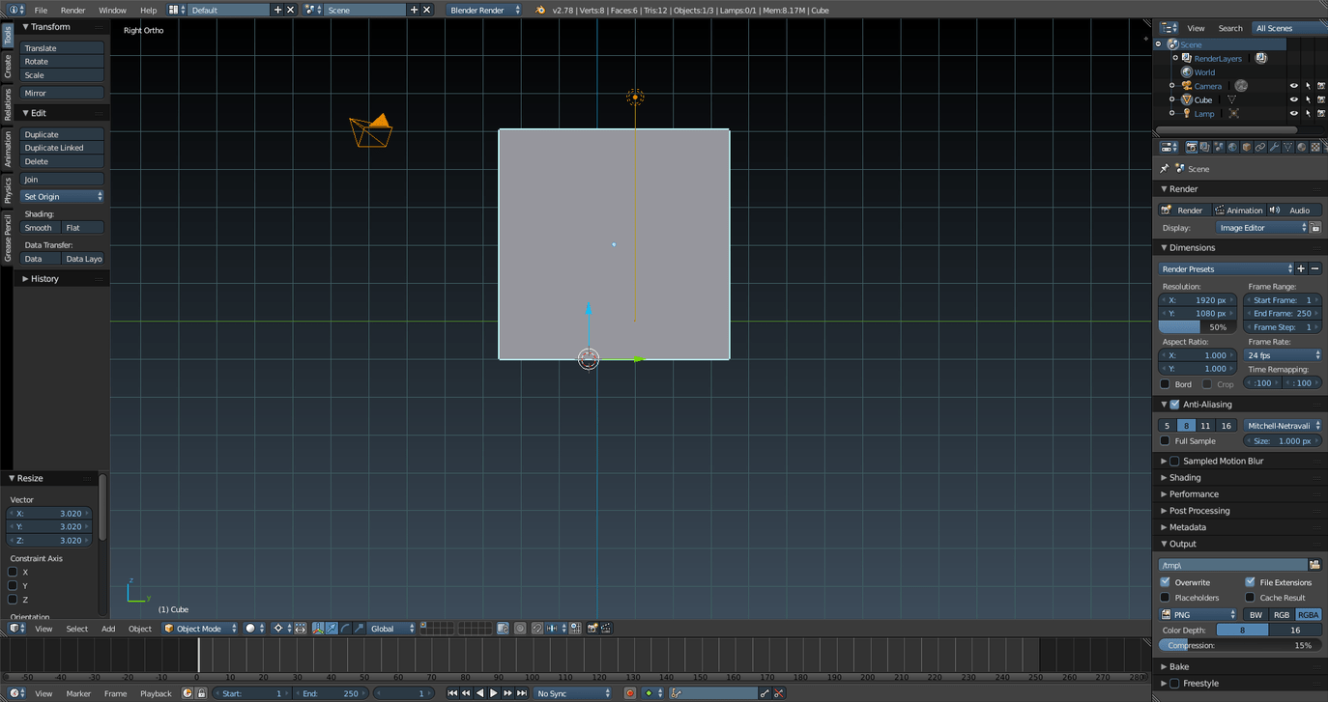Screen dimensions: 1328x702
Task: Click the auto keyframe record button
Action: tap(630, 693)
